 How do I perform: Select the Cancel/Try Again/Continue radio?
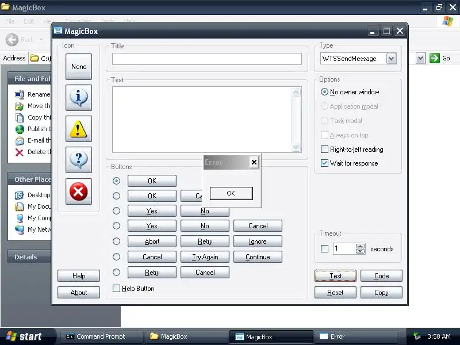(x=117, y=256)
